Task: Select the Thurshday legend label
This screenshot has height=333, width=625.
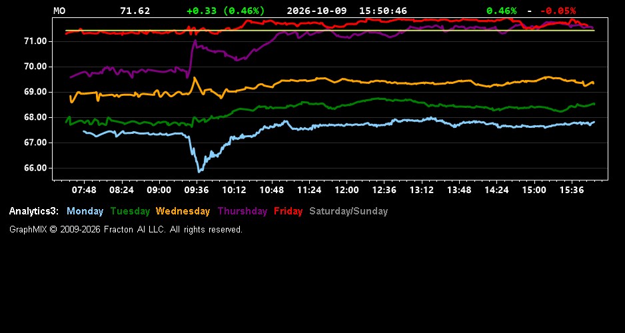Action: (243, 211)
